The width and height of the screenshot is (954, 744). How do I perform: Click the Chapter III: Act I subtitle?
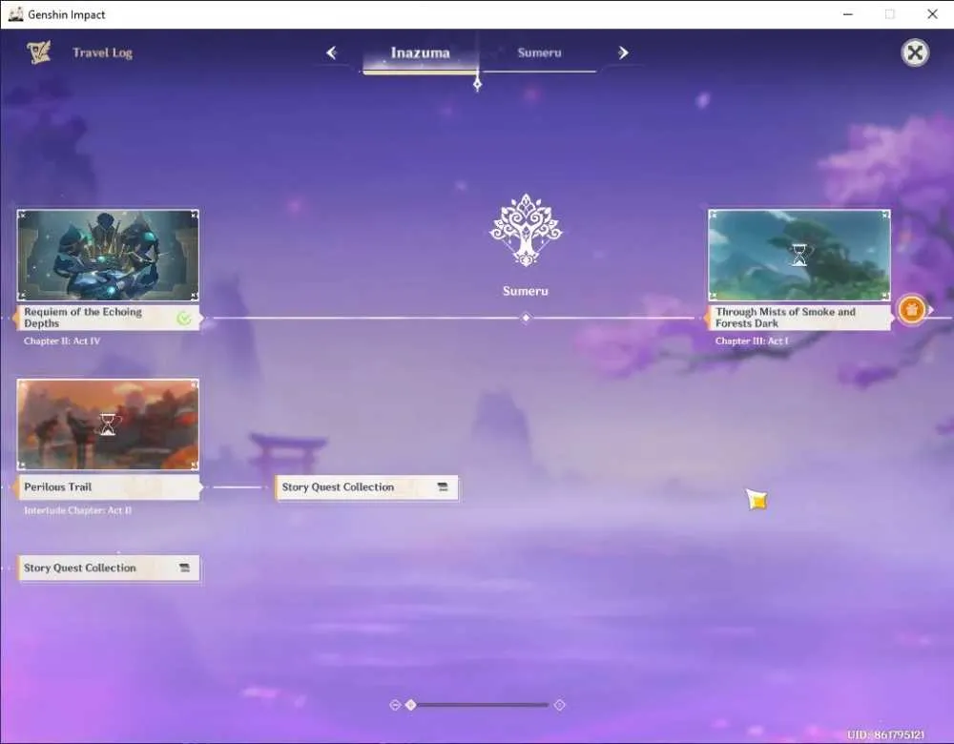pos(752,341)
